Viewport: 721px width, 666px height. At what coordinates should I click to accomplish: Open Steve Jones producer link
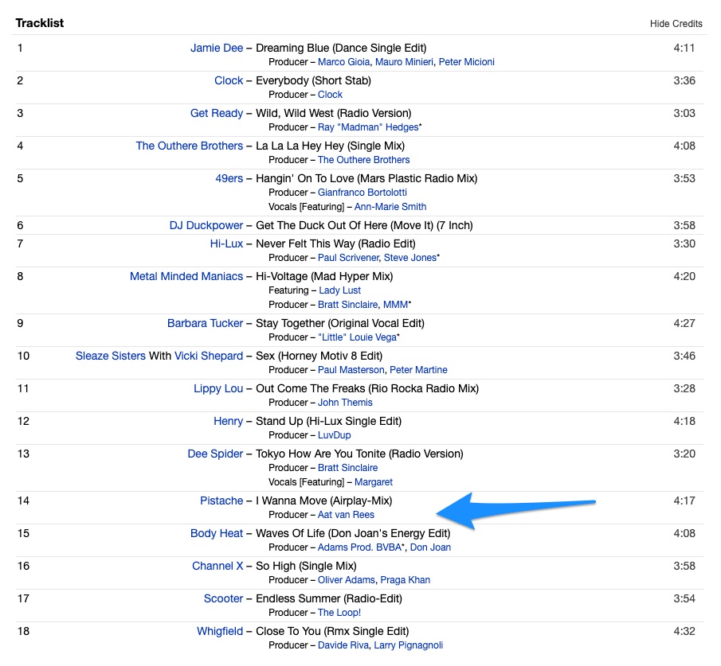point(410,258)
